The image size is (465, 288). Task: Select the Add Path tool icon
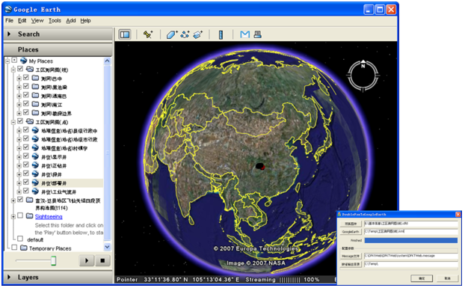tap(185, 34)
